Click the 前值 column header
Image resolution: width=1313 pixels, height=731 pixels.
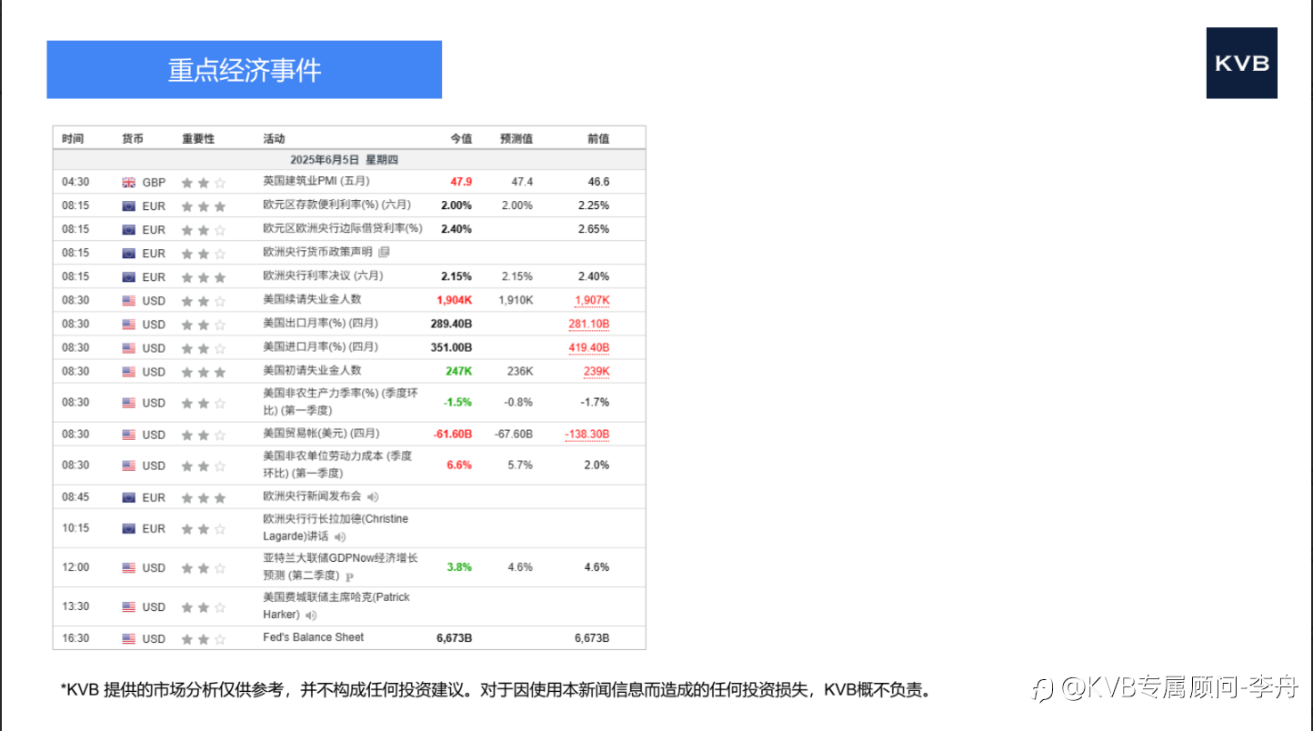pos(598,138)
